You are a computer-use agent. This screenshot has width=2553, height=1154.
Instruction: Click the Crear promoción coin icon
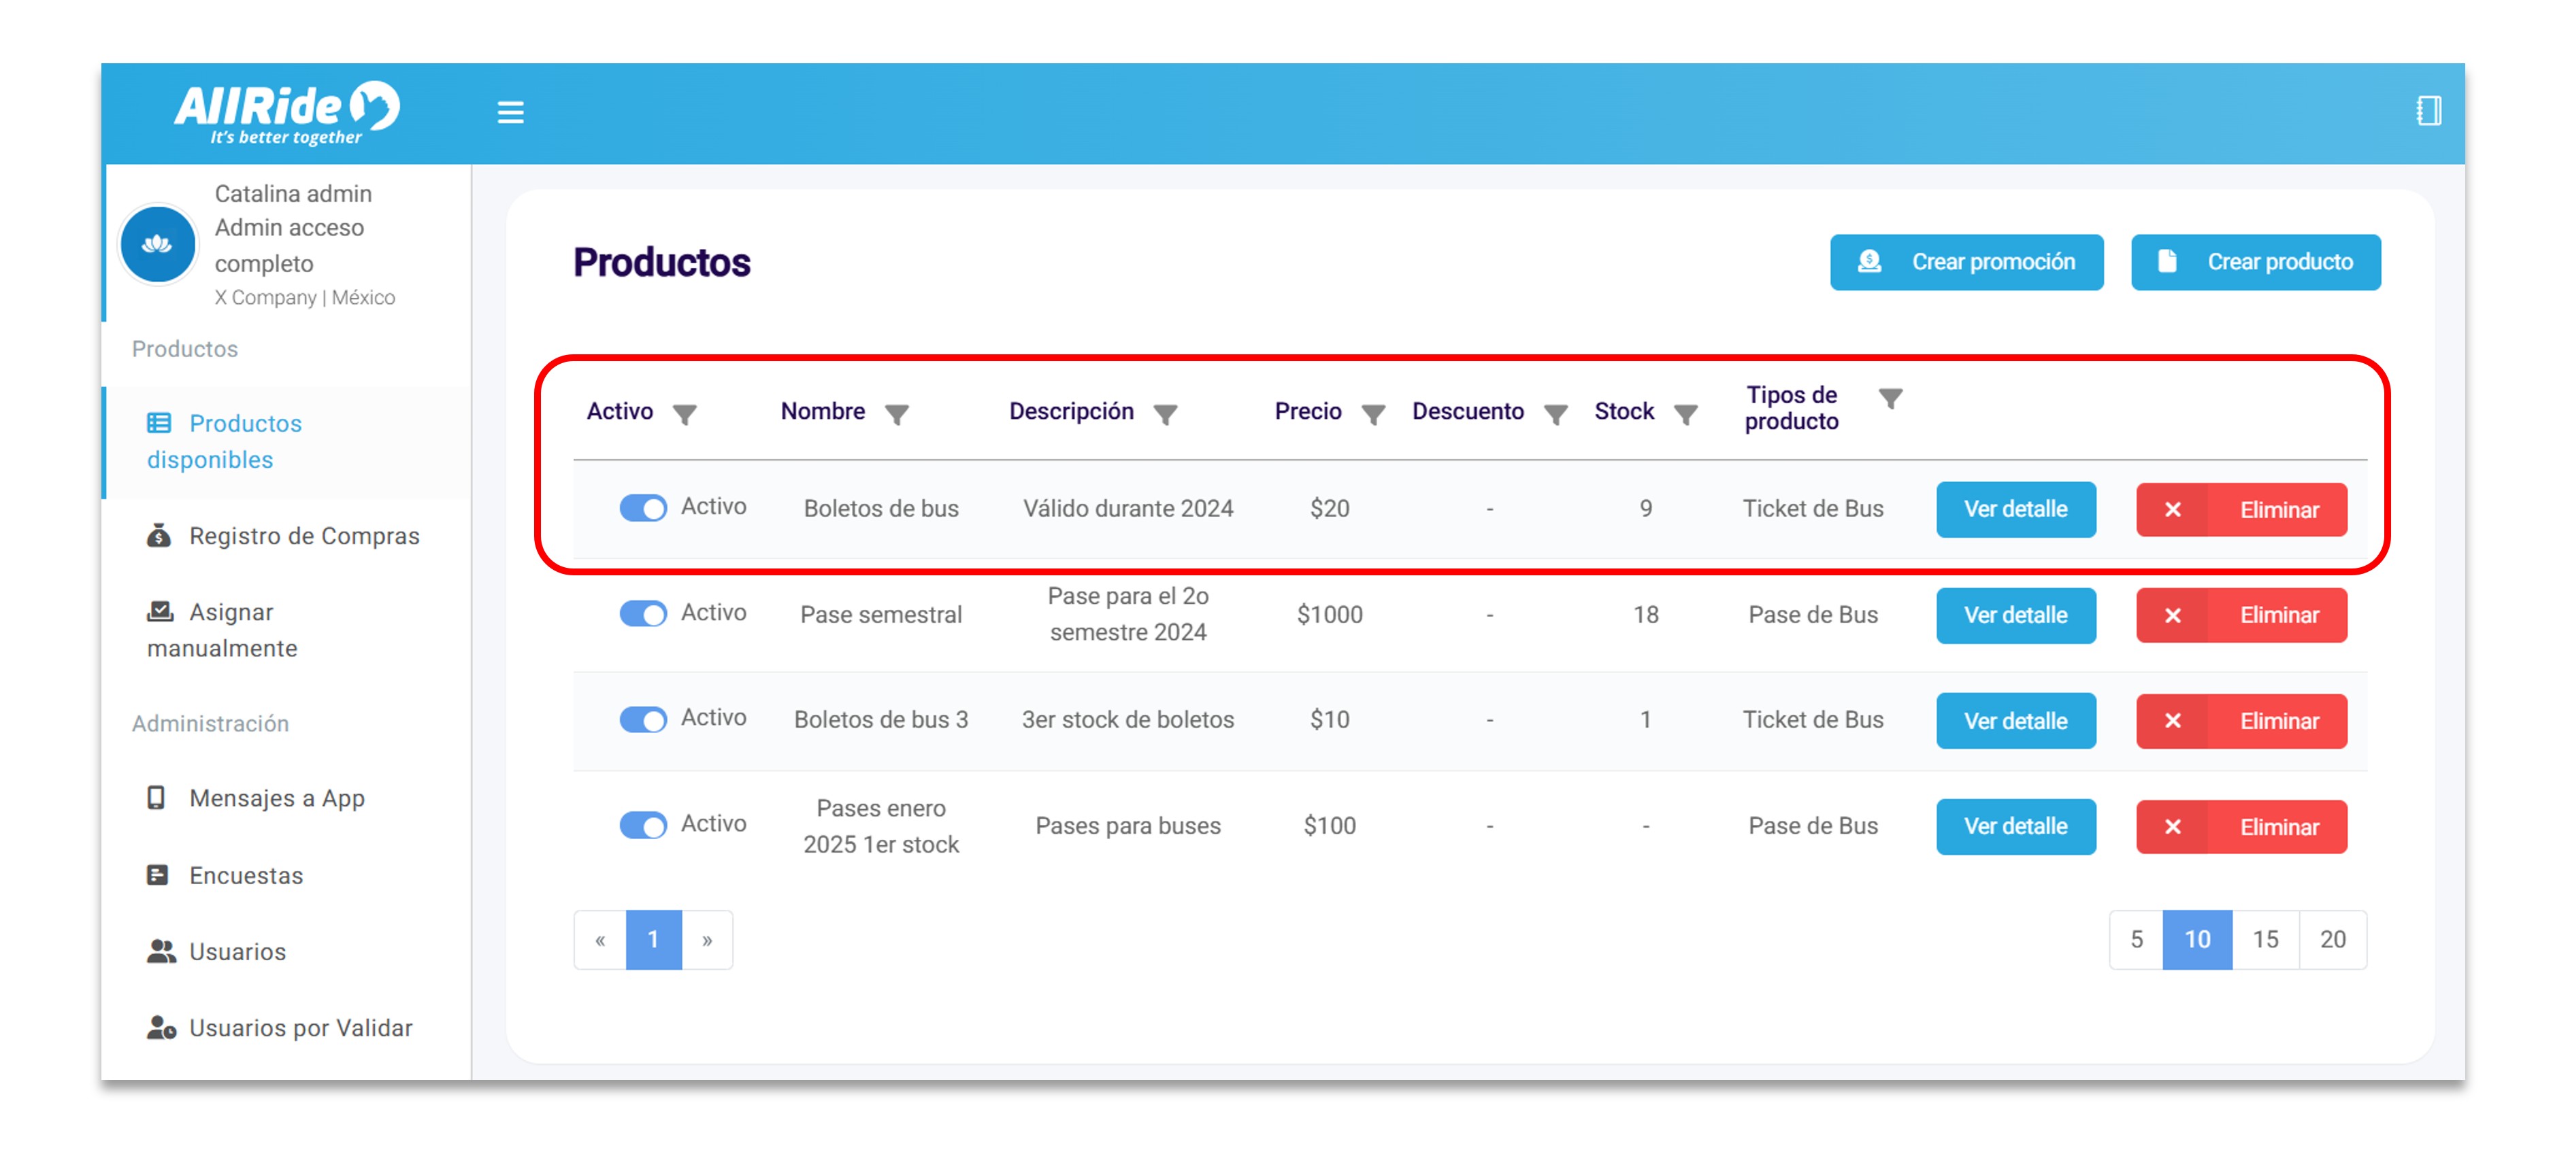pos(1869,262)
